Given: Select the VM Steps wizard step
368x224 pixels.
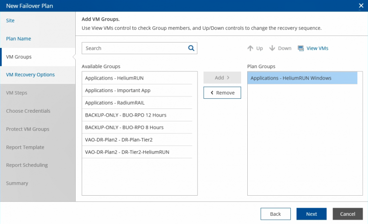Looking at the screenshot, I should (x=37, y=93).
